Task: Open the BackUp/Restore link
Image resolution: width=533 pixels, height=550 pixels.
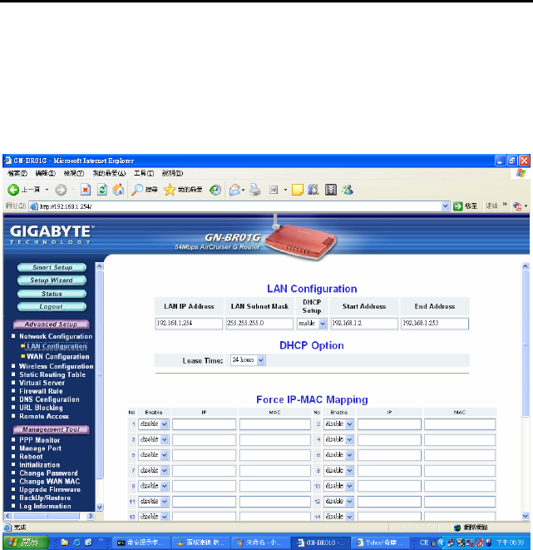Action: tap(45, 498)
